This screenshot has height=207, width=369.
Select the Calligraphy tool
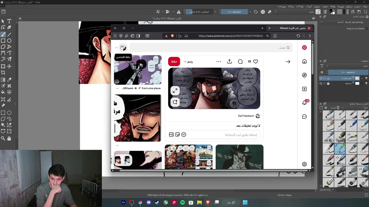pyautogui.click(x=9, y=27)
